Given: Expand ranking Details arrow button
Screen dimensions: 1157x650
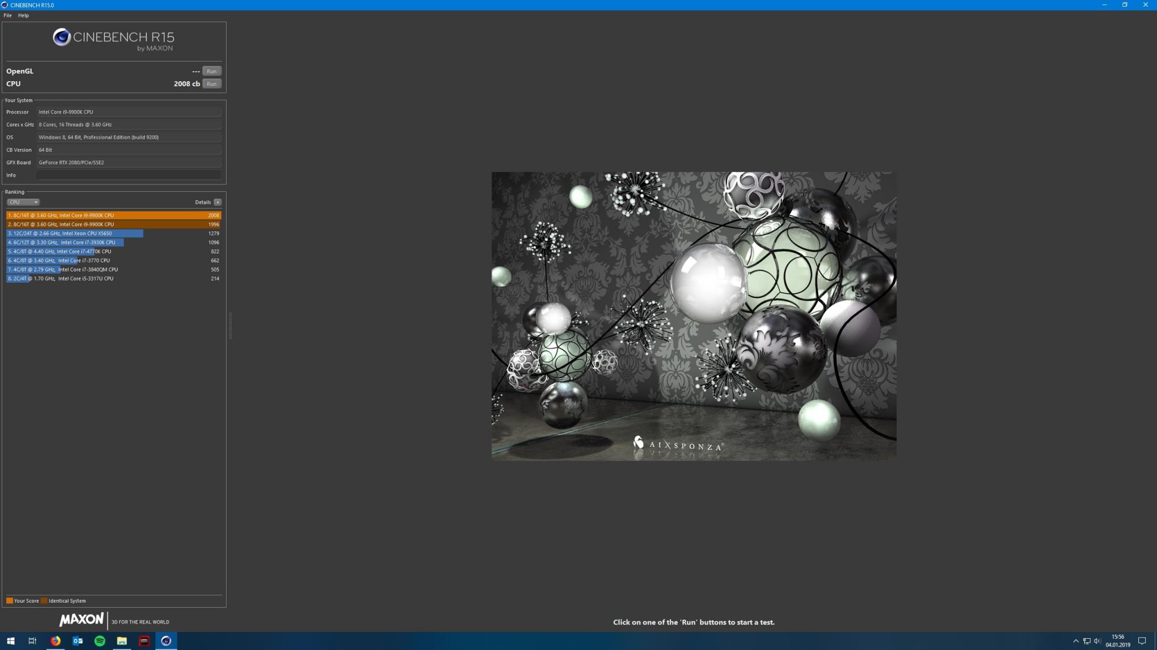Looking at the screenshot, I should point(218,202).
